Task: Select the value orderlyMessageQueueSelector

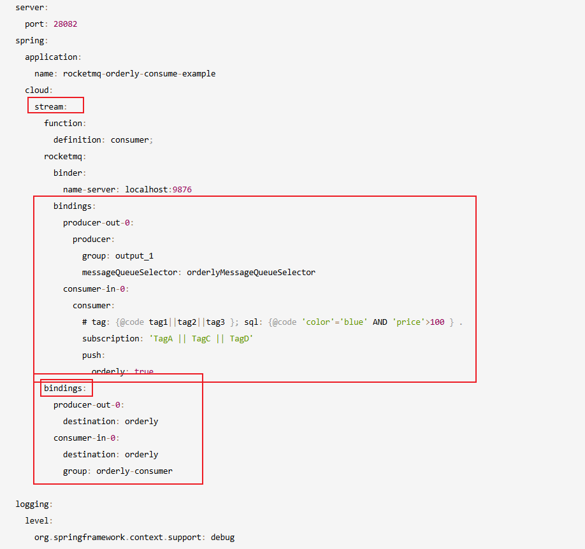Action: [x=251, y=272]
